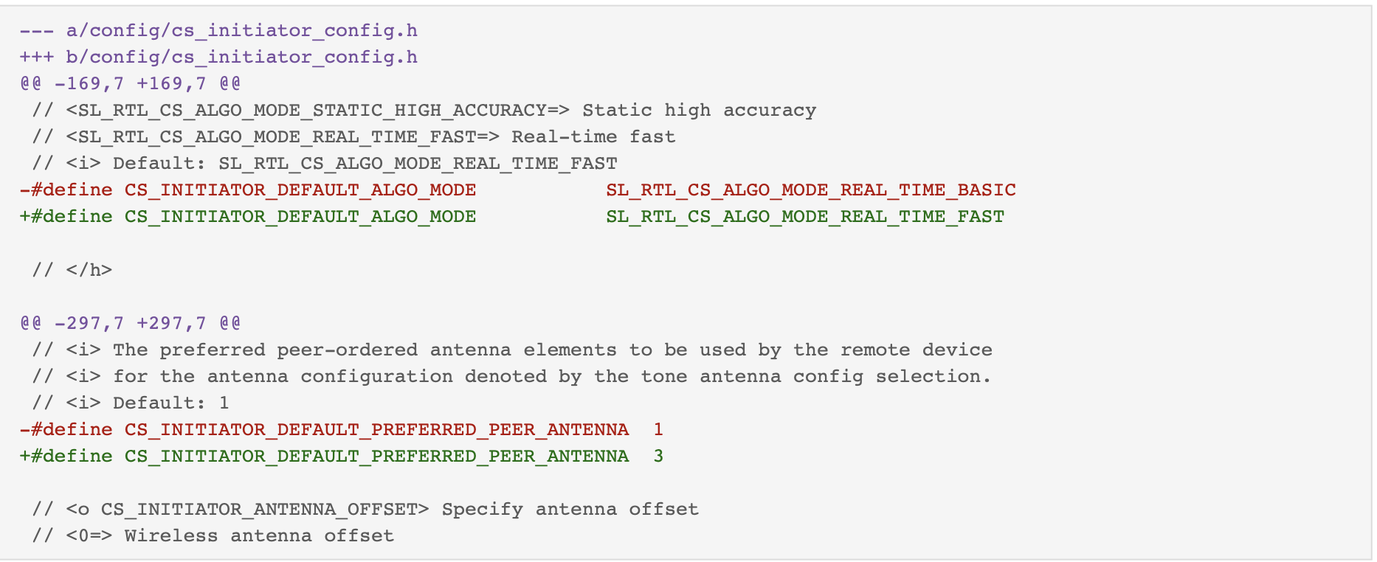Click the 'Static high accuracy' comment line

coord(424,110)
